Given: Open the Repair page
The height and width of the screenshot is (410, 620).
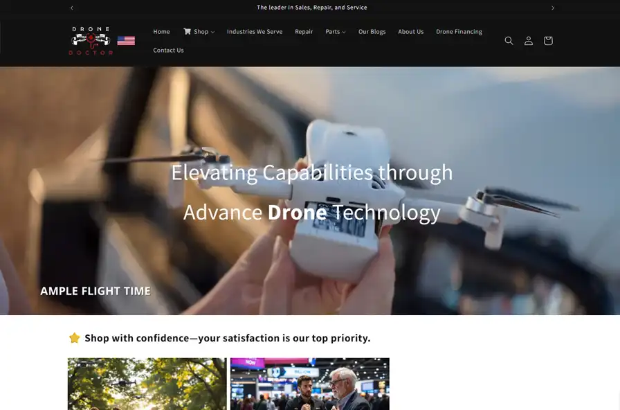Looking at the screenshot, I should pyautogui.click(x=304, y=32).
